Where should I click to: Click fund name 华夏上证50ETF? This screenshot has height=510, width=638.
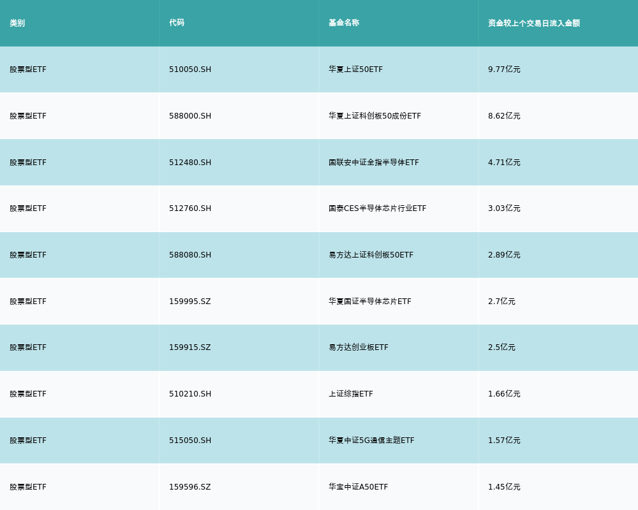pyautogui.click(x=355, y=69)
